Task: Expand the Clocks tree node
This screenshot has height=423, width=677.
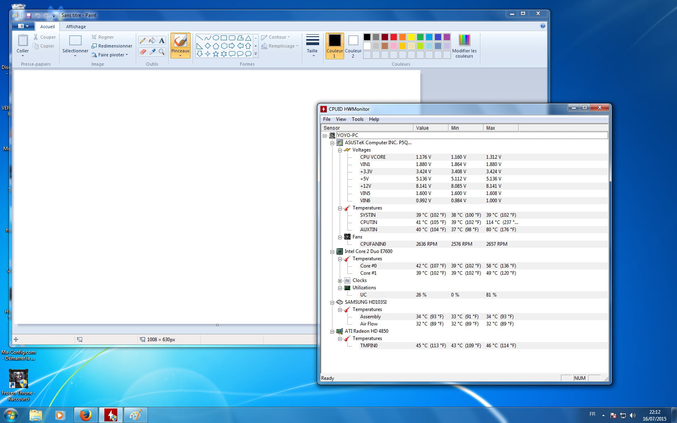Action: click(x=340, y=281)
